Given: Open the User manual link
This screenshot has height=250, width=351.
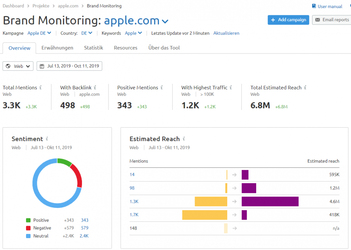Looking at the screenshot, I should pos(330,7).
